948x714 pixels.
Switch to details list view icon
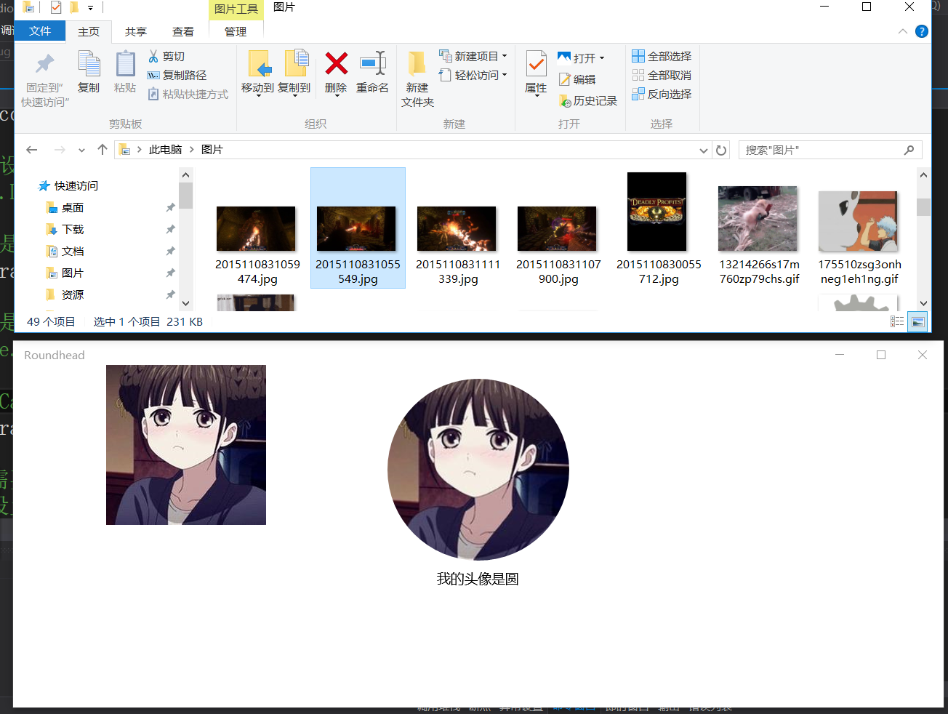[x=897, y=321]
